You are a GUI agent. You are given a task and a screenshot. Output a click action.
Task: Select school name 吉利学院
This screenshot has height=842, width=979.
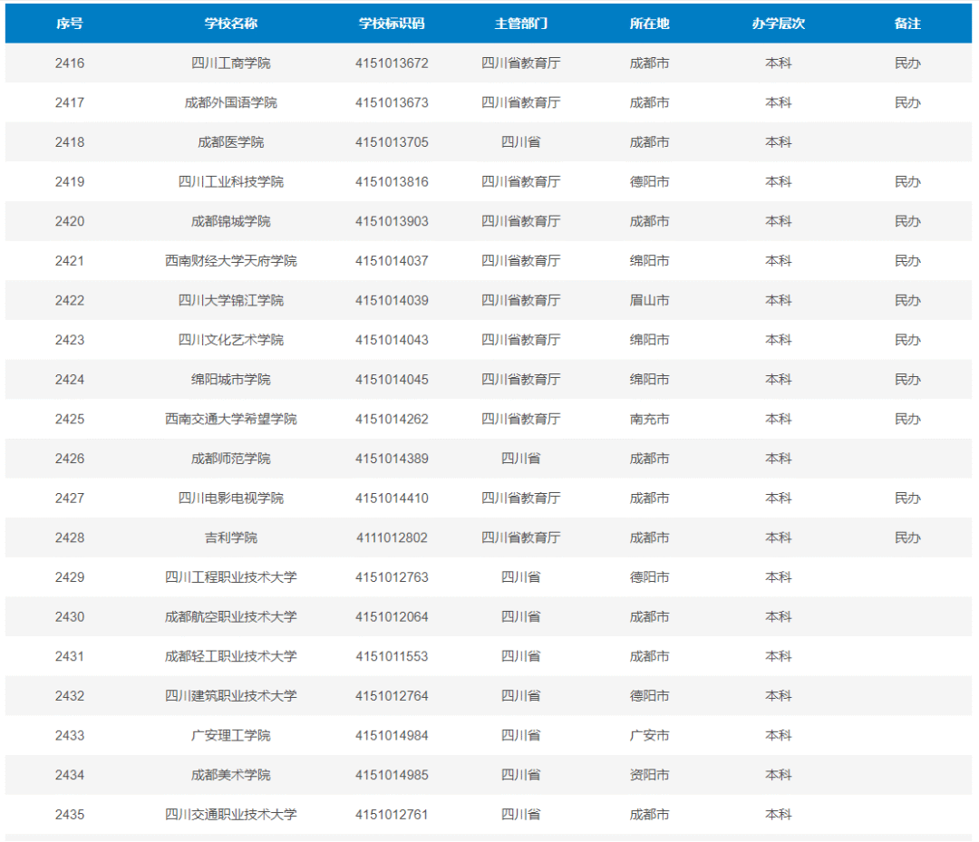pyautogui.click(x=231, y=537)
